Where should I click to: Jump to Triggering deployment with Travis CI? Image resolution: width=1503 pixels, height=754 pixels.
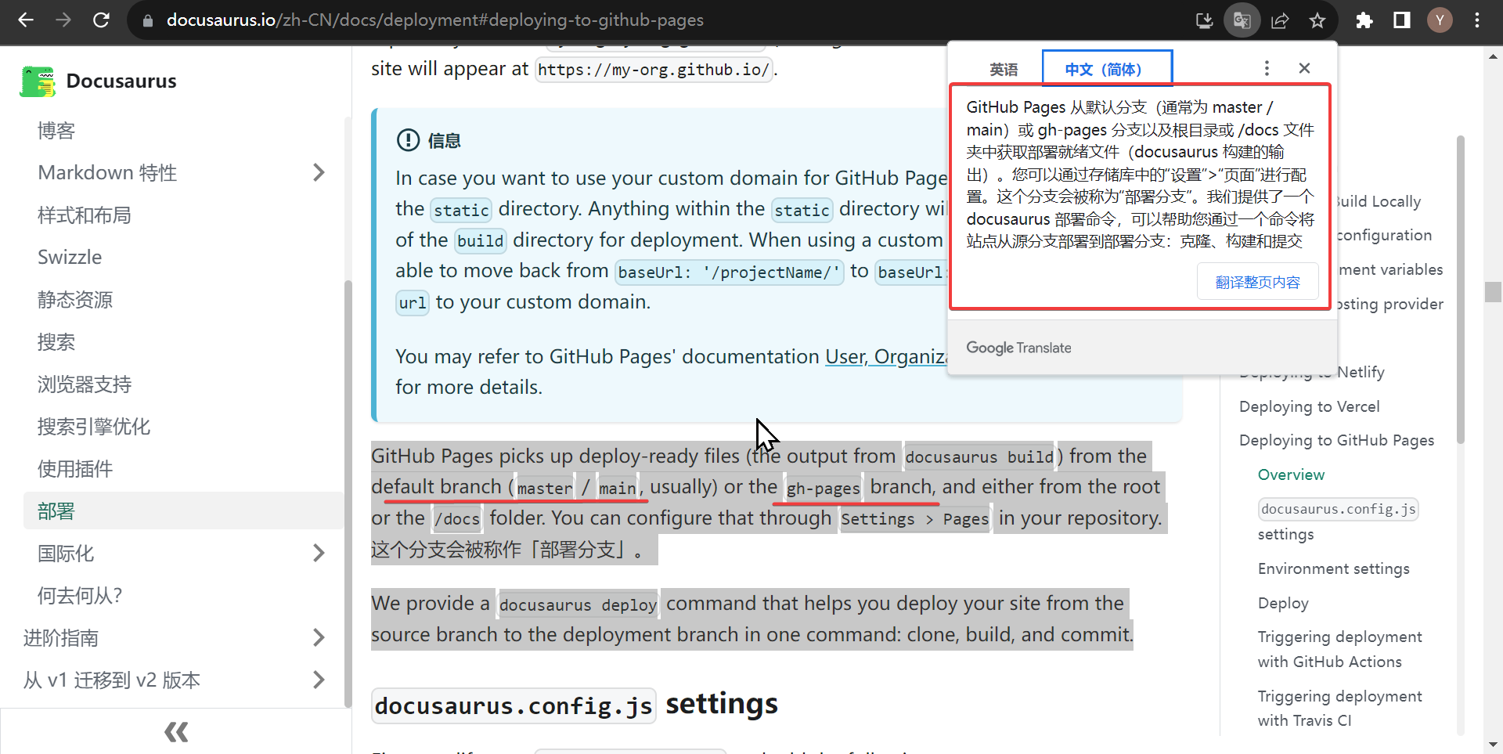[1339, 708]
